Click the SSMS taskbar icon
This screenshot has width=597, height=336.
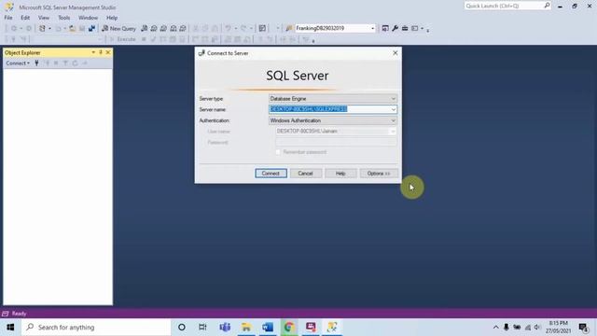pyautogui.click(x=332, y=328)
